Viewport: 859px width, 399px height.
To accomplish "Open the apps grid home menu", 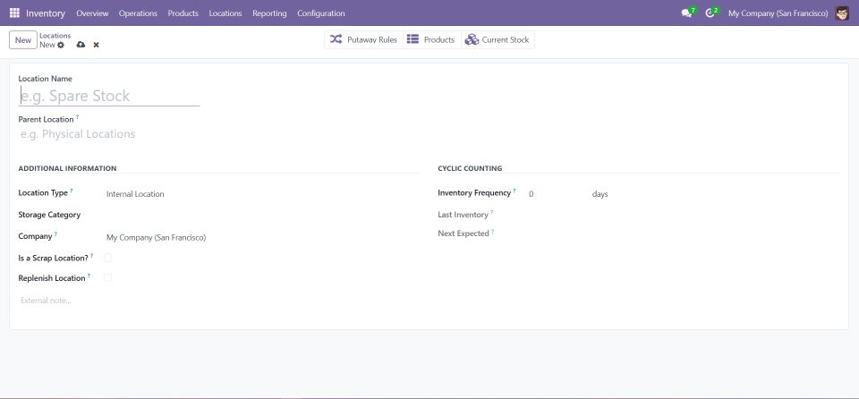I will [14, 13].
